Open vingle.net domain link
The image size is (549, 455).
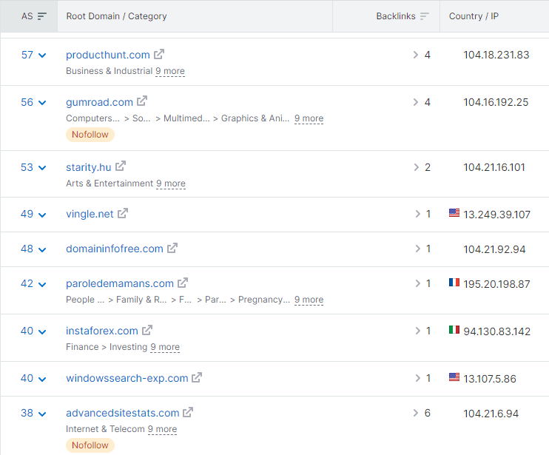tap(90, 214)
